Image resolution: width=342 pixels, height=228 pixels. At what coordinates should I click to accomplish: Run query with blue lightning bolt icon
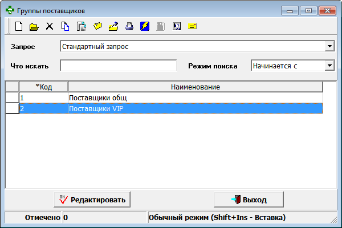click(x=145, y=26)
